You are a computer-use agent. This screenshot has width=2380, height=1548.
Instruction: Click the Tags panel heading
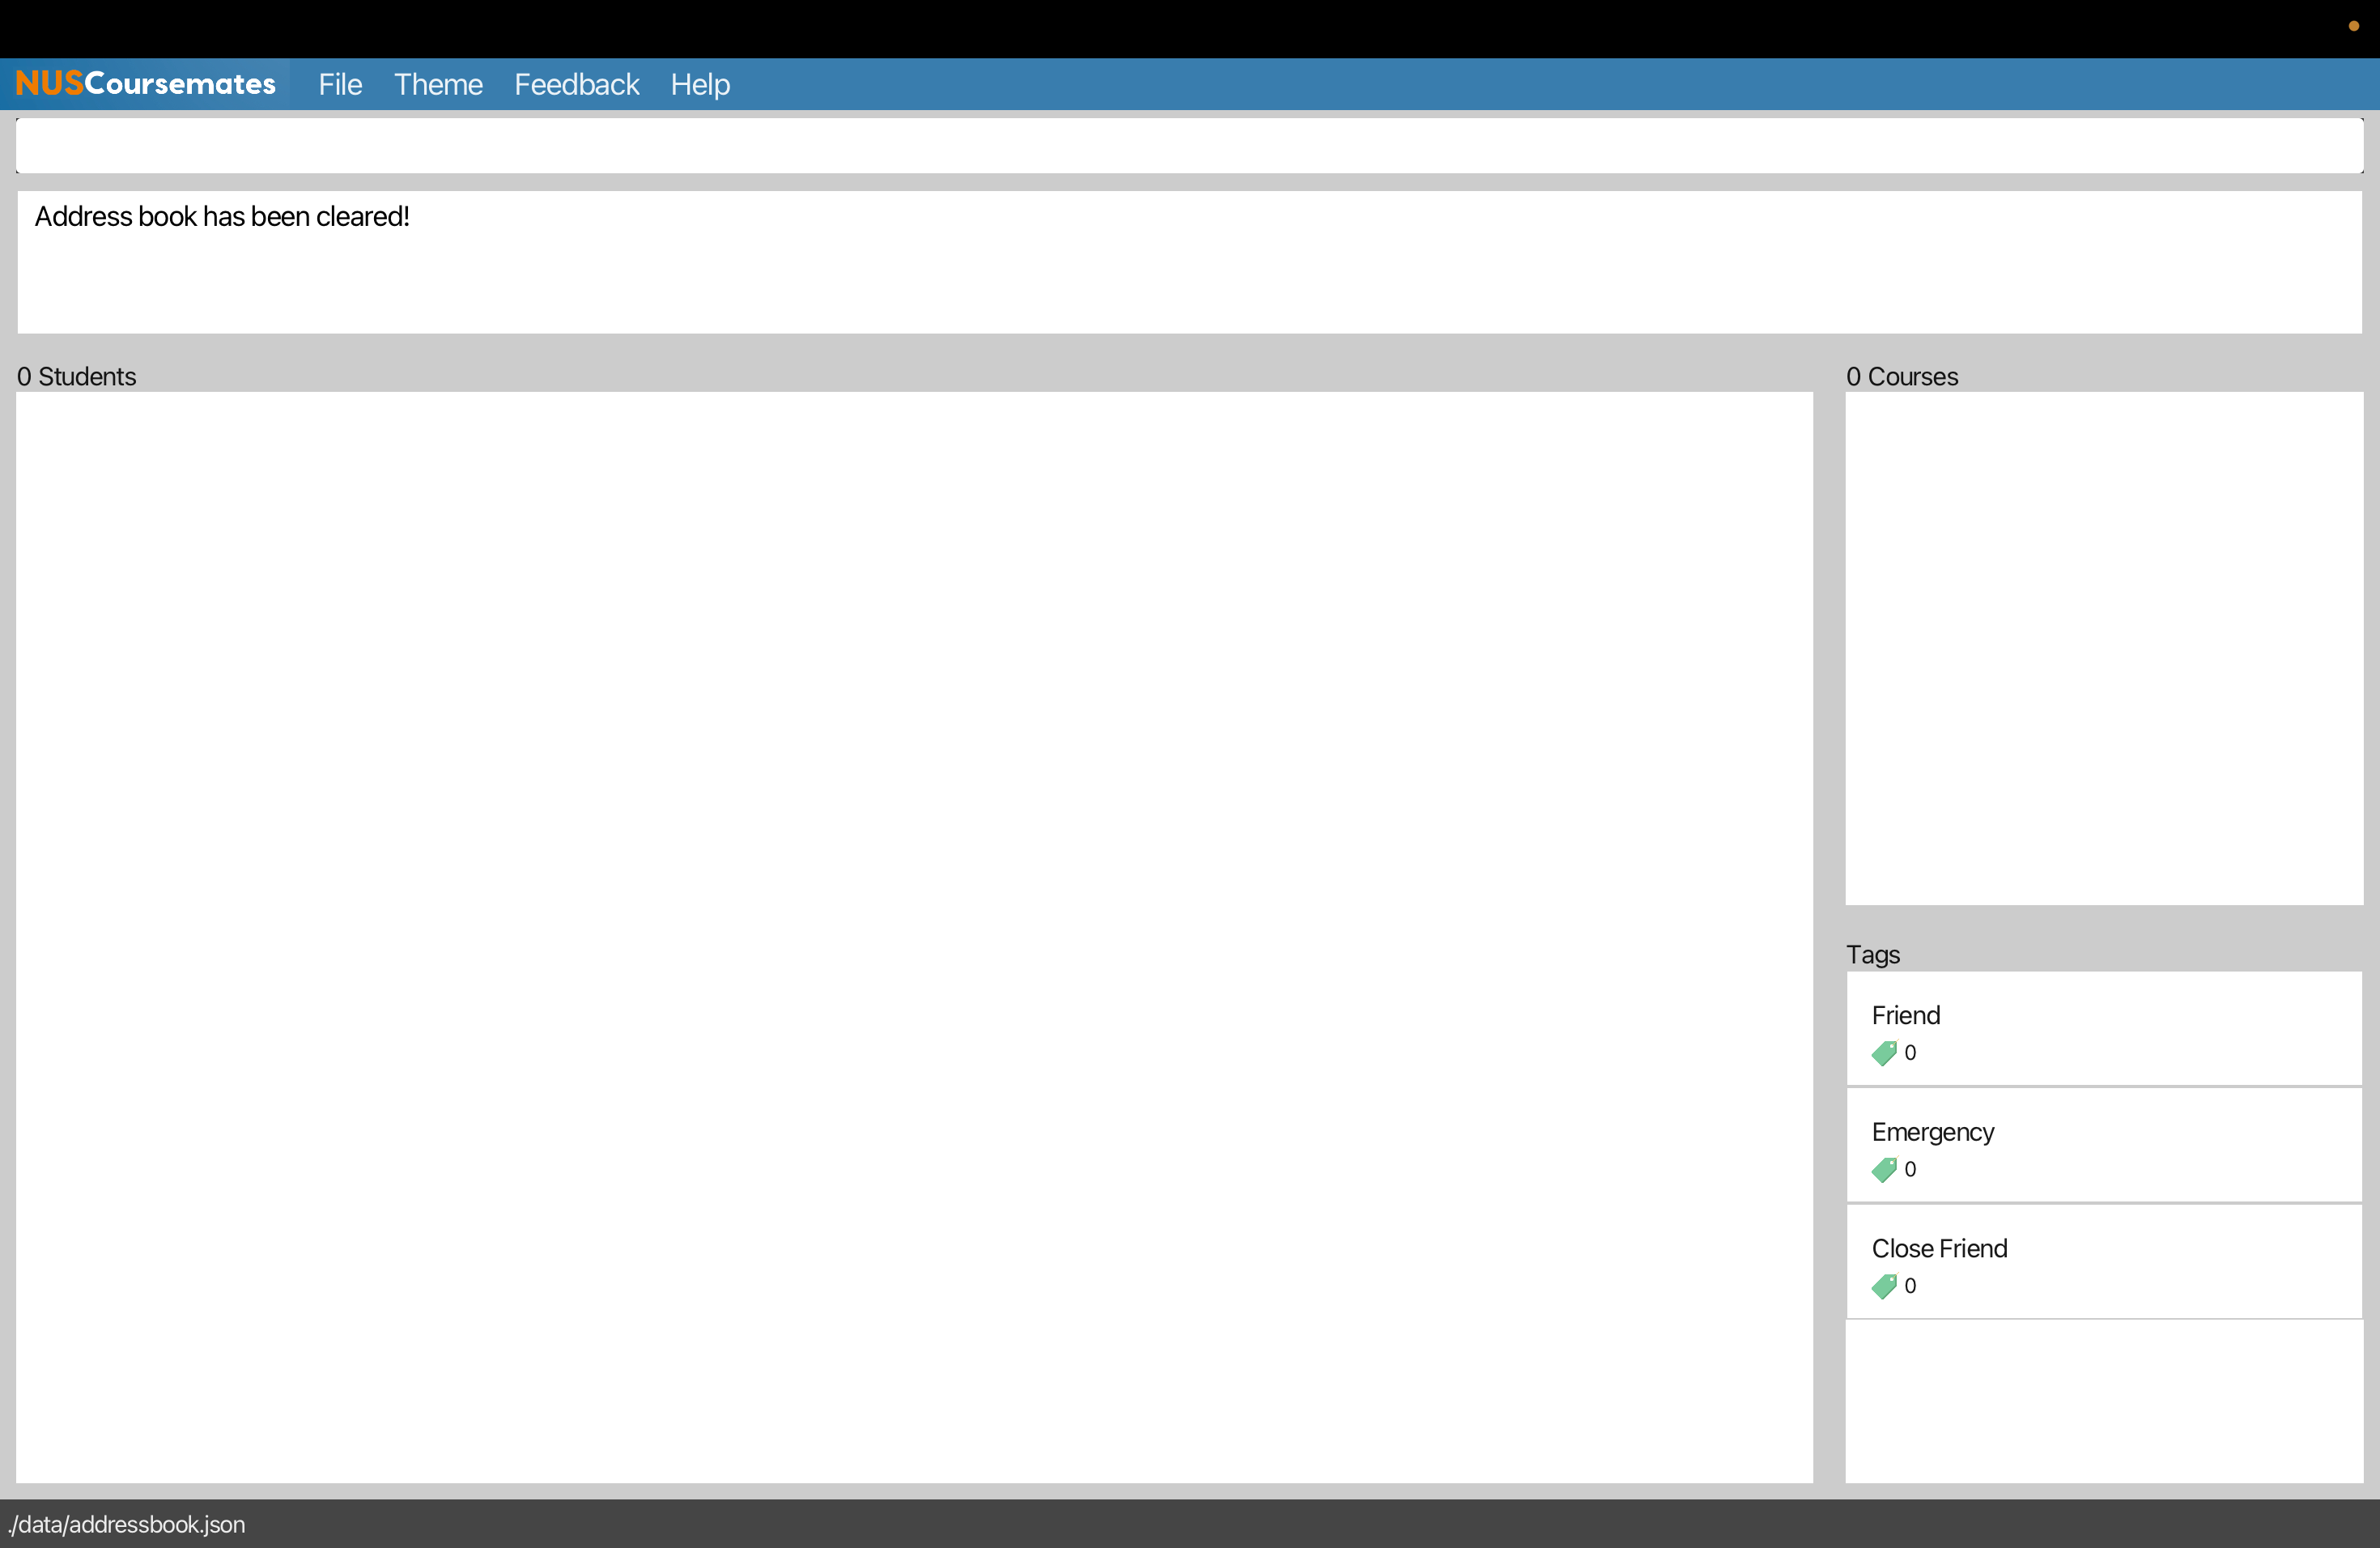(1873, 955)
